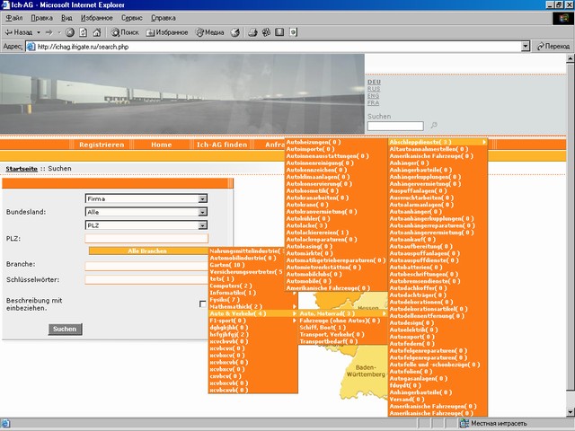Stop page loading icon
The image size is (575, 431).
coord(70,32)
